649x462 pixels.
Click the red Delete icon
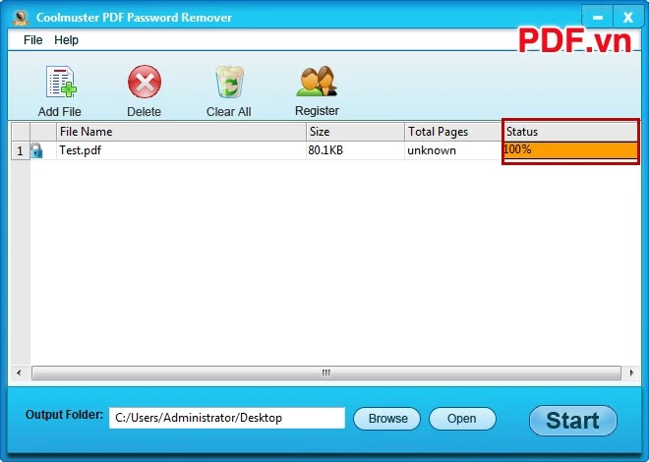coord(144,82)
